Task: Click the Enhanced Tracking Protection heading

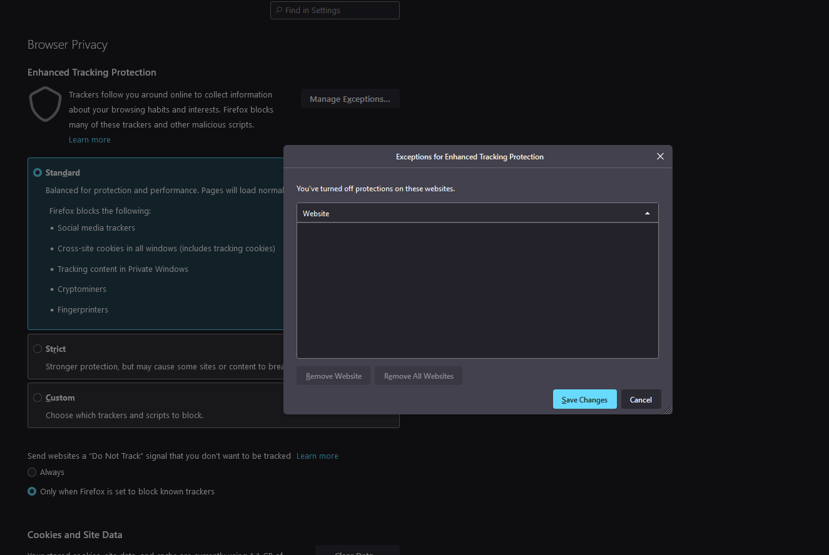Action: (x=92, y=72)
